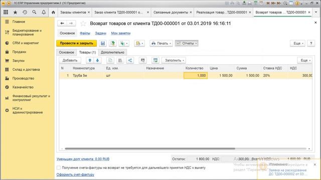Click the yellow info icon in title bar
The image size is (321, 180).
297,3
